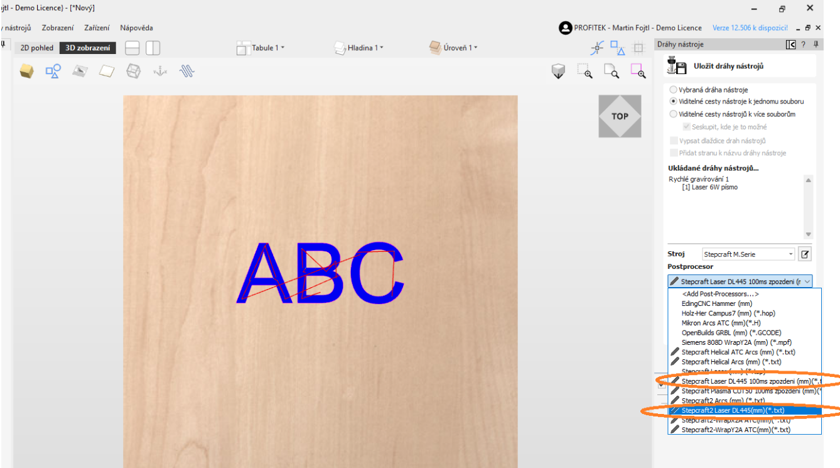840x468 pixels.
Task: Open the Tabule 1 dropdown
Action: coord(261,48)
